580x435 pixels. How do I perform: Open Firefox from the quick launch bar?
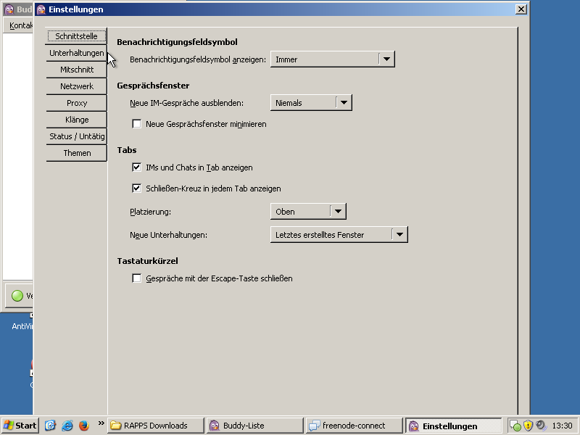tap(83, 426)
